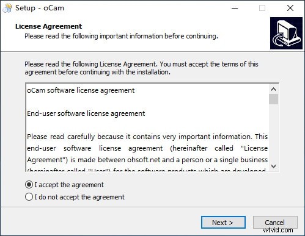Click the Next > button

pos(223,223)
